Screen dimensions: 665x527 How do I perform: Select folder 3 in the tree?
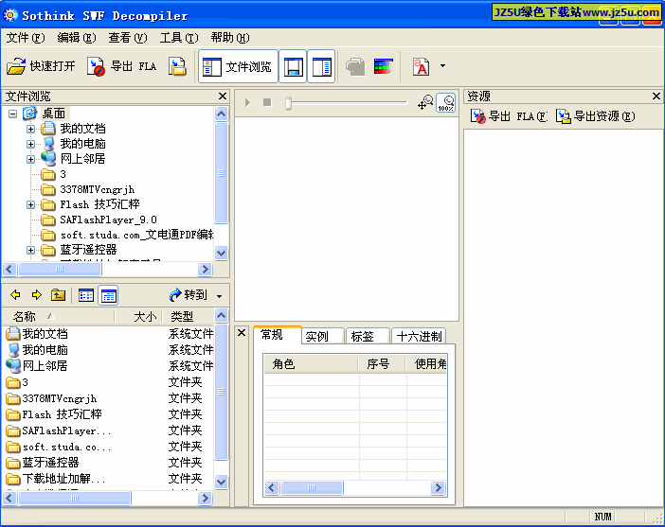[54, 174]
